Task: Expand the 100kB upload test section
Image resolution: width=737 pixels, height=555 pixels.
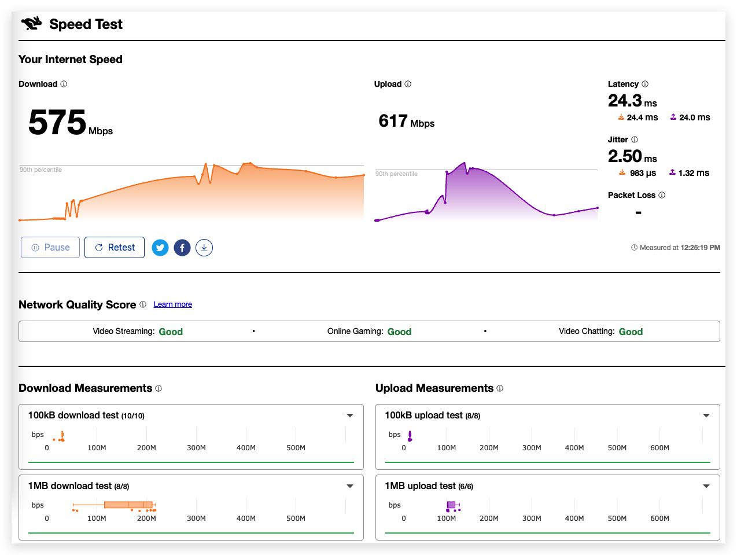Action: pyautogui.click(x=706, y=416)
